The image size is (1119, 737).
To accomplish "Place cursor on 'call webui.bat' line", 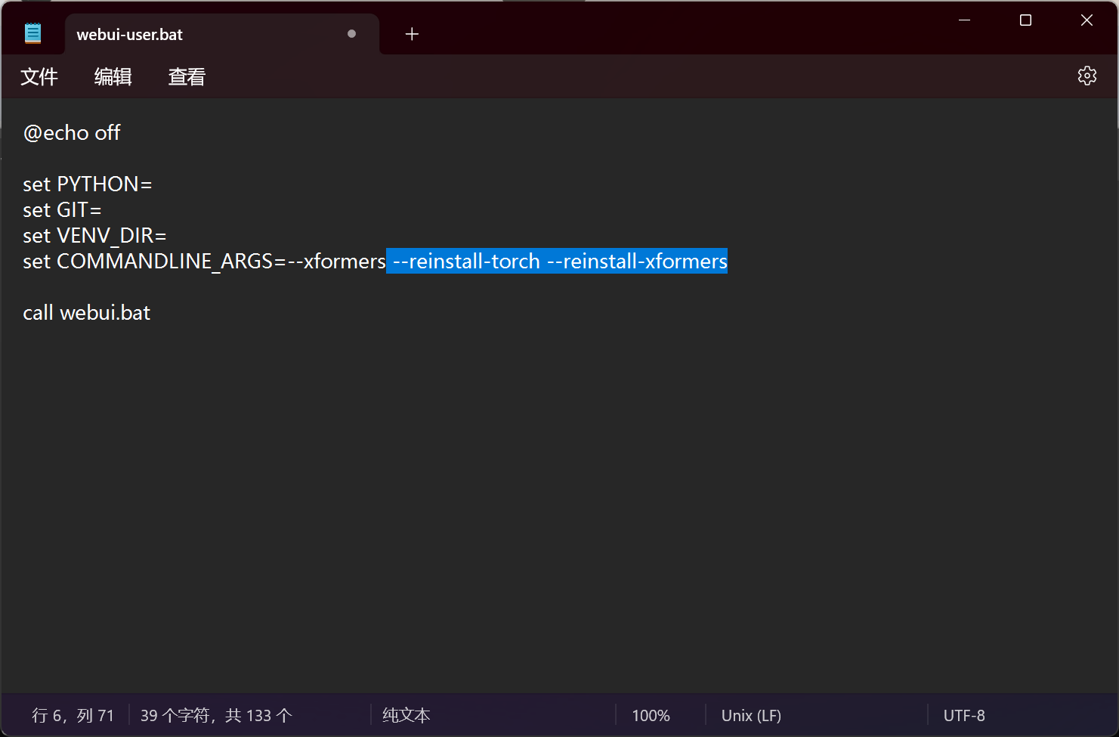I will (x=87, y=313).
